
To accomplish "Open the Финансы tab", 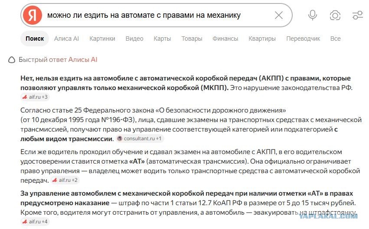I will pos(225,39).
